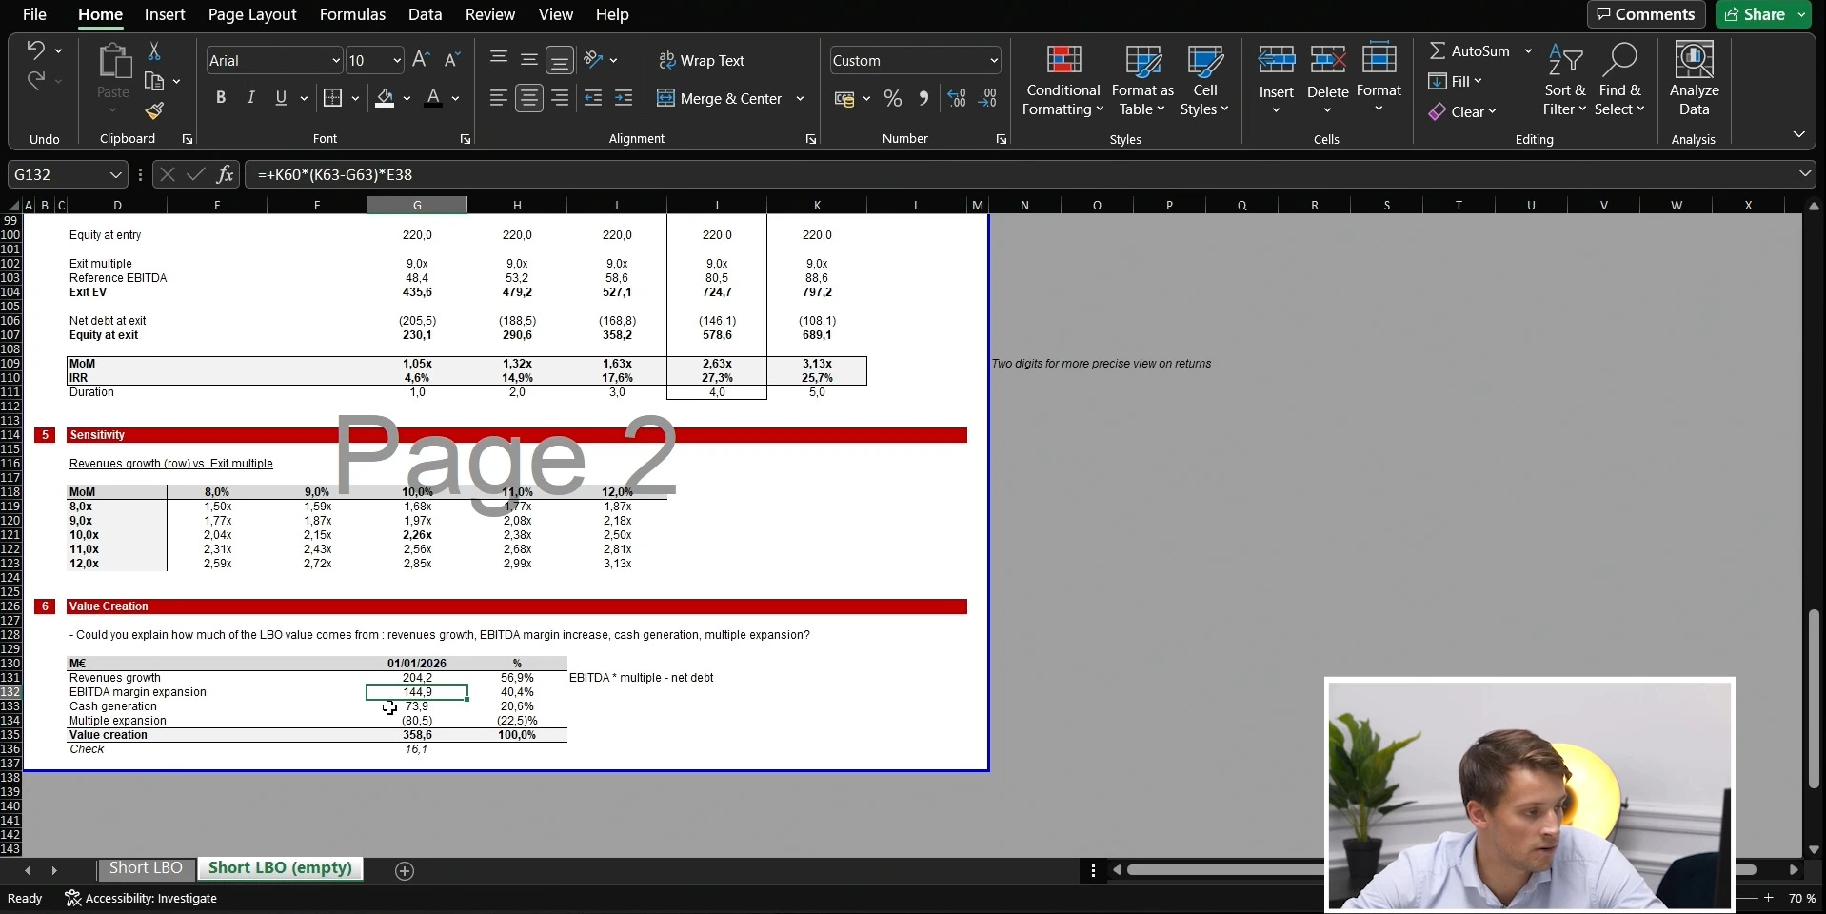This screenshot has height=914, width=1826.
Task: Add a new sheet with plus icon
Action: (405, 871)
